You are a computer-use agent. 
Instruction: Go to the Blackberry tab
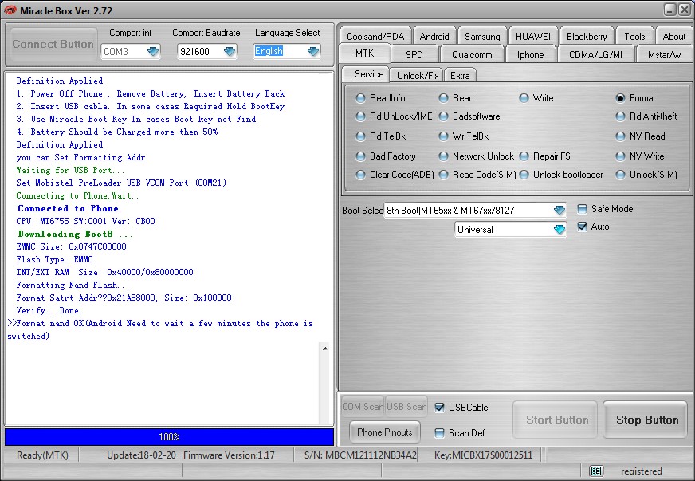(x=587, y=36)
